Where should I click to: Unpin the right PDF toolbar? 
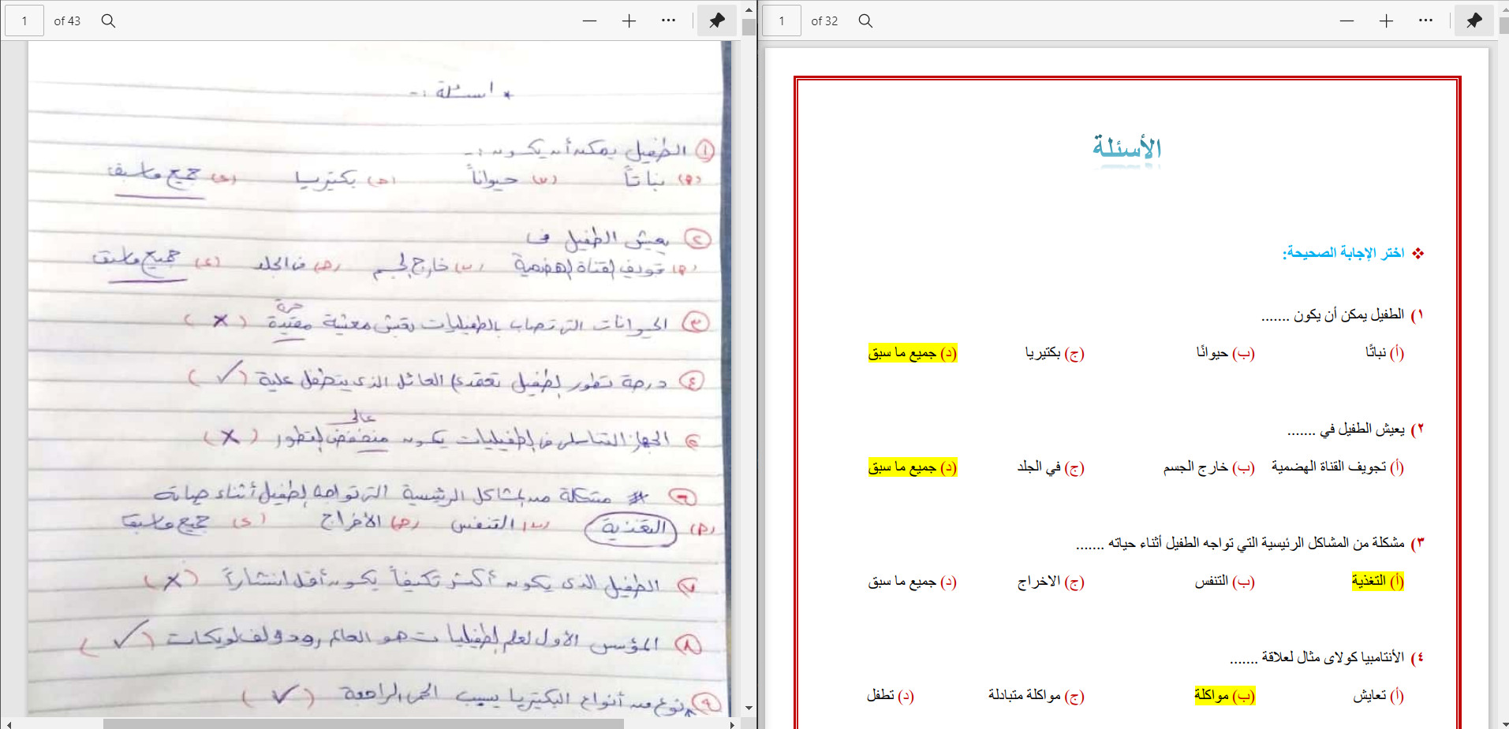tap(1474, 20)
